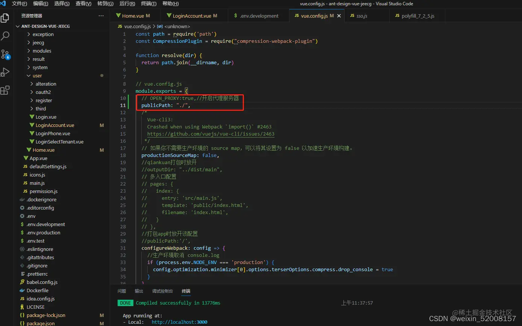Switch to the .env.development editor tab

259,16
